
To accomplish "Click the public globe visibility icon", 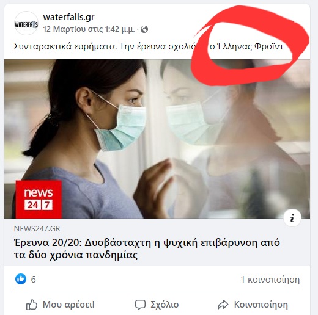I will coord(144,29).
